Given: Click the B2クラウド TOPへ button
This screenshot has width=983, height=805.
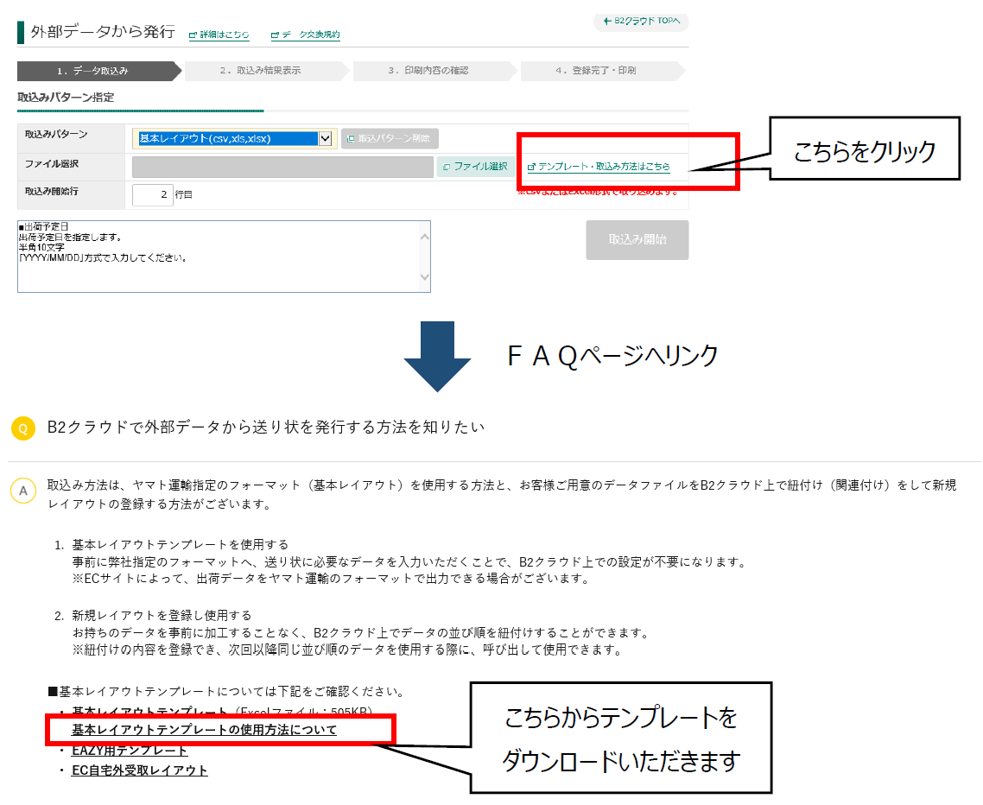Looking at the screenshot, I should point(641,22).
